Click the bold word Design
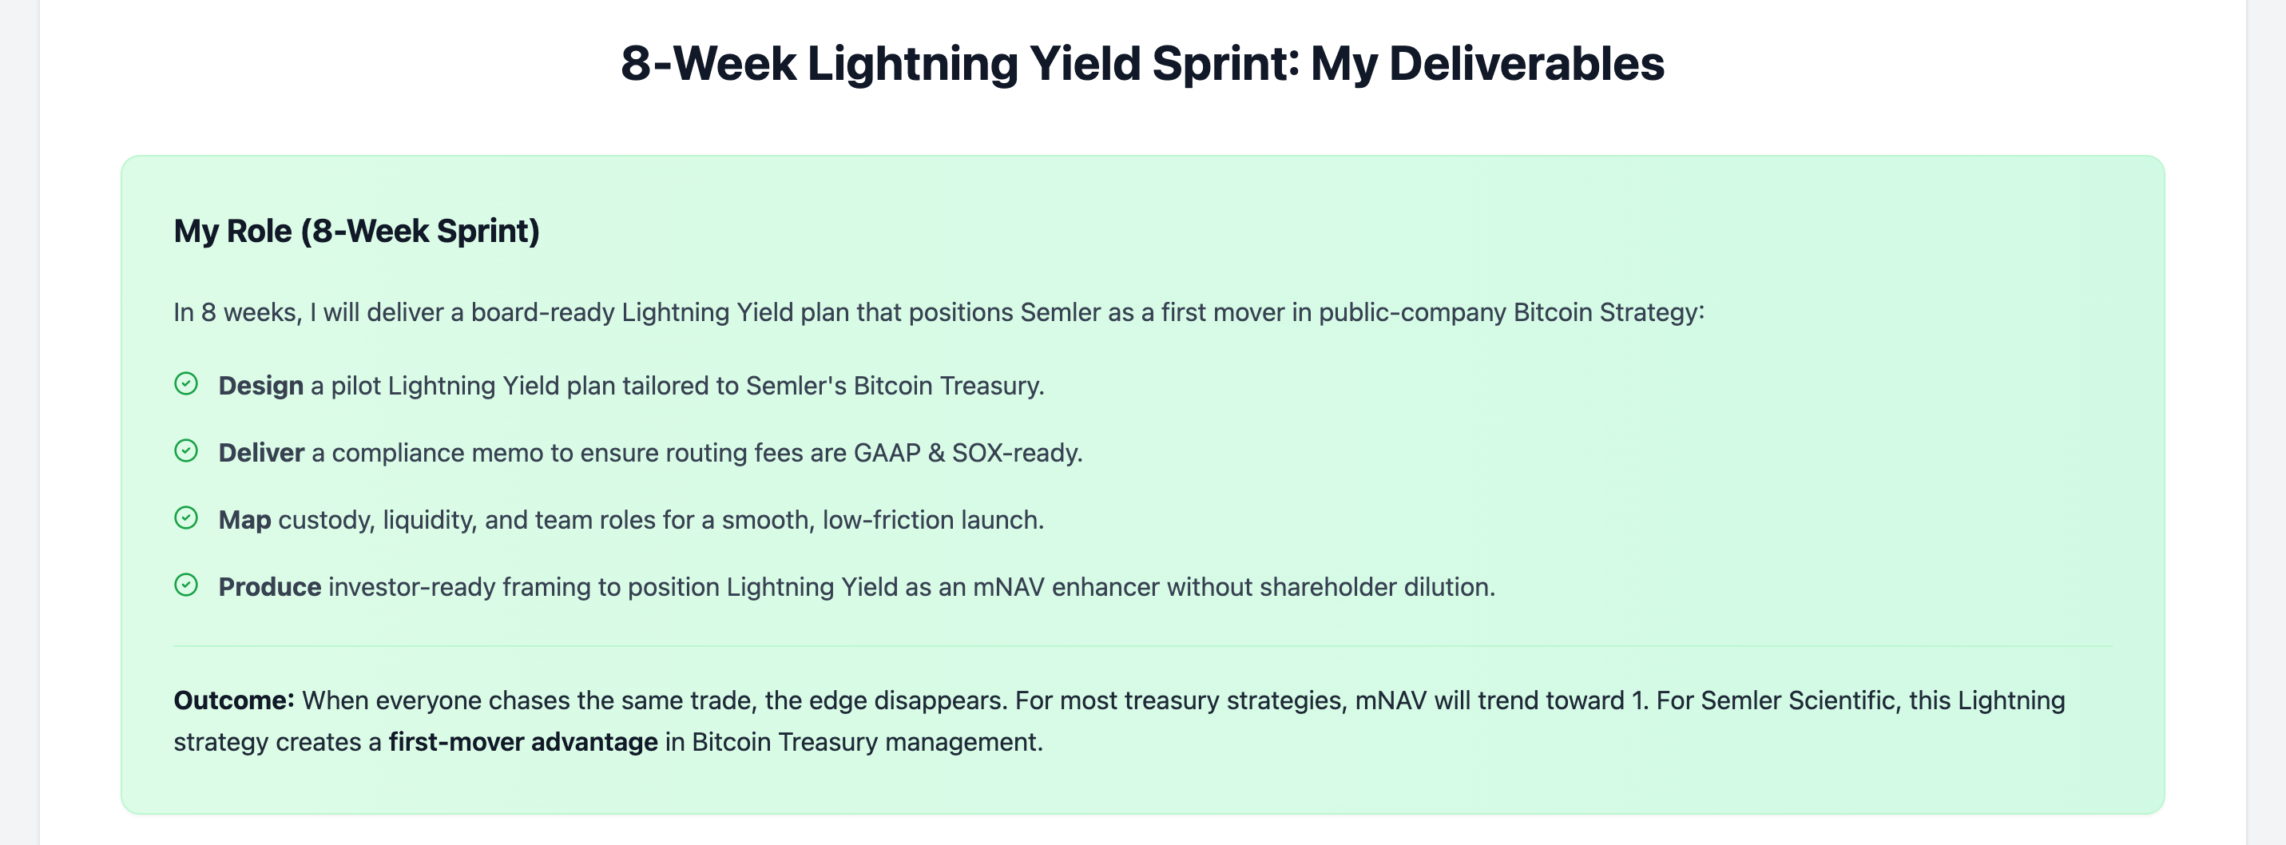 pyautogui.click(x=261, y=385)
